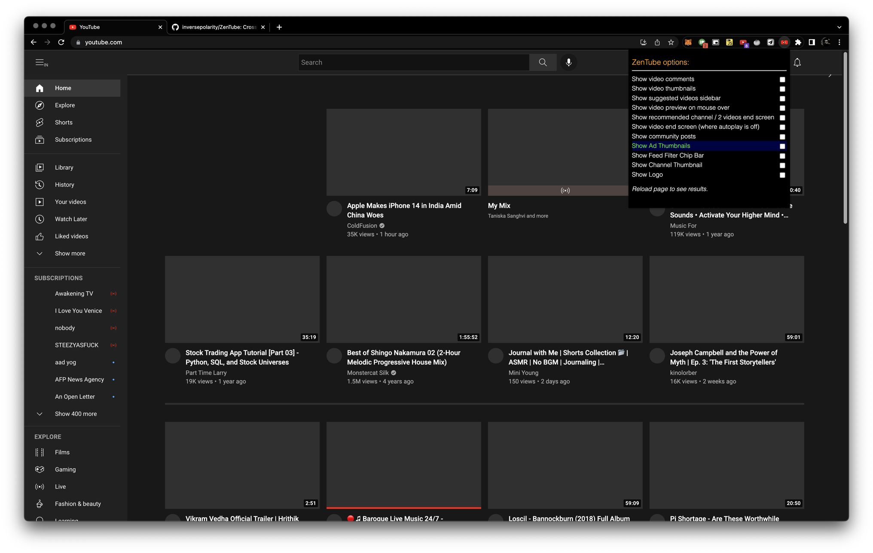Toggle the Show Ad Thumbnails checkbox
This screenshot has width=873, height=553.
point(782,146)
